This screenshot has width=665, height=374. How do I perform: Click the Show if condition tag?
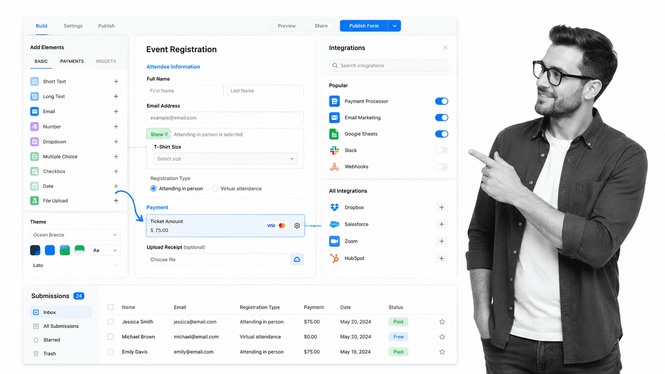pyautogui.click(x=159, y=134)
